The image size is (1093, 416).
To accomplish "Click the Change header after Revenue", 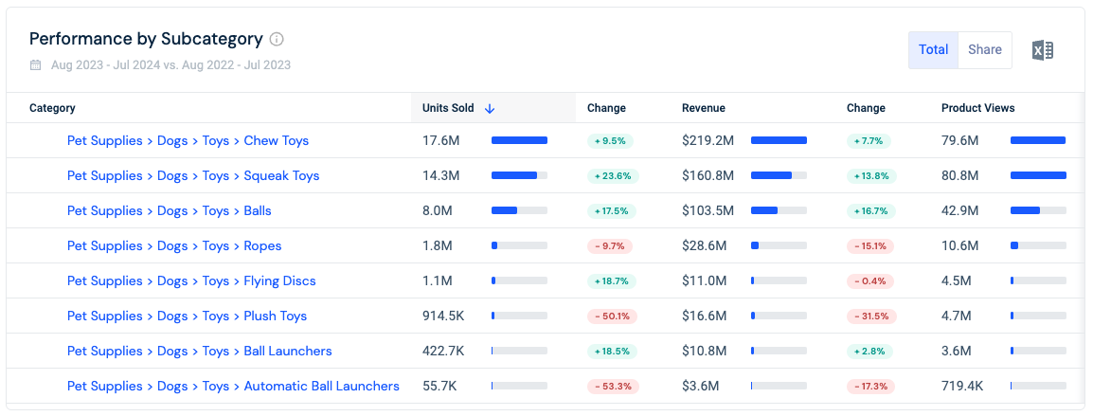I will coord(866,108).
